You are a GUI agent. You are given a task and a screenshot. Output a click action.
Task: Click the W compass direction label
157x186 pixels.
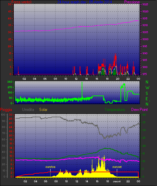[147, 88]
